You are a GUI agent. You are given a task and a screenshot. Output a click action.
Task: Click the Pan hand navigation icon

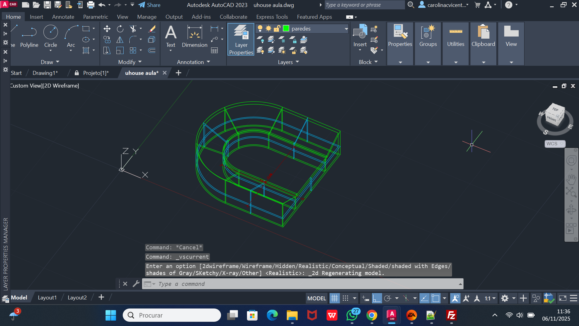[571, 179]
